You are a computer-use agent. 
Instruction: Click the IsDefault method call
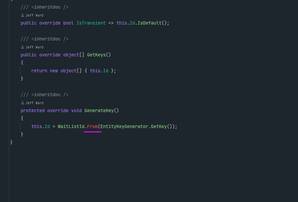point(150,23)
